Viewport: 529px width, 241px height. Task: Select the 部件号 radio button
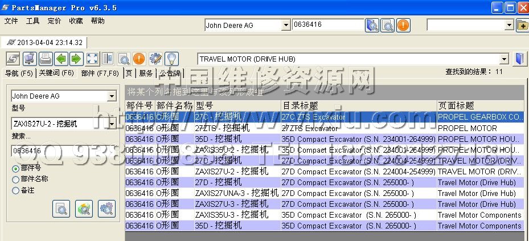15,169
